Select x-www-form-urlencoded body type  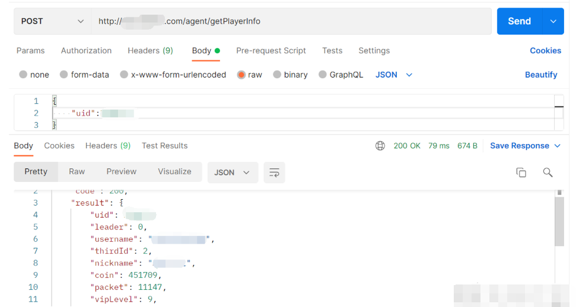click(124, 75)
